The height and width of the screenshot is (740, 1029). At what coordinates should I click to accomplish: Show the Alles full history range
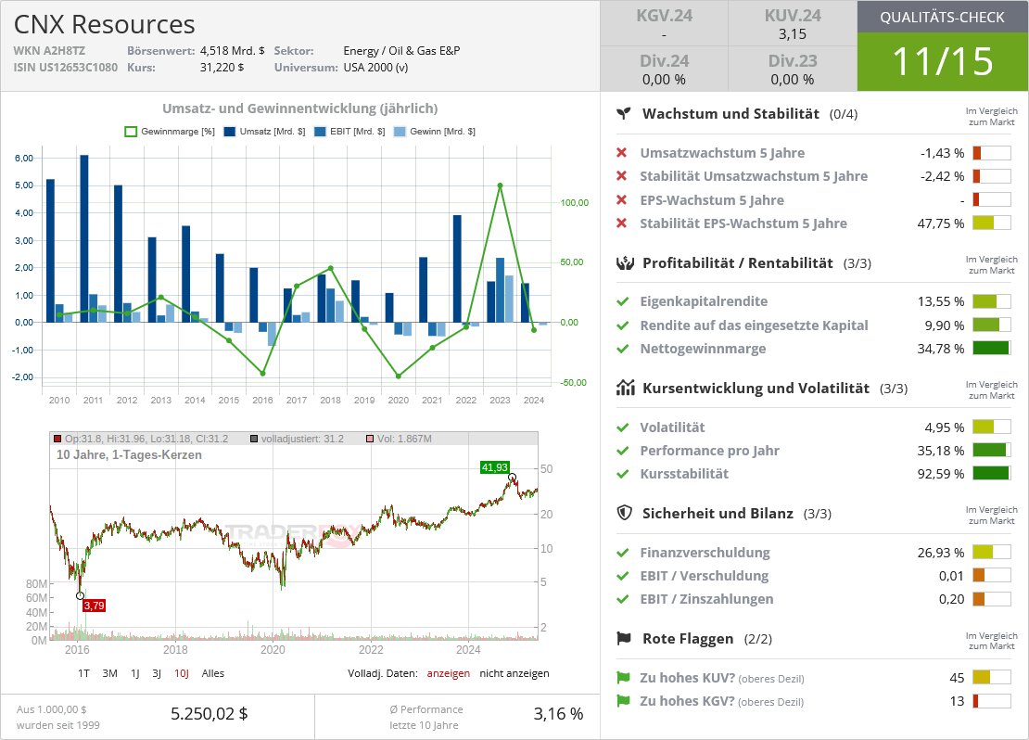tap(212, 673)
